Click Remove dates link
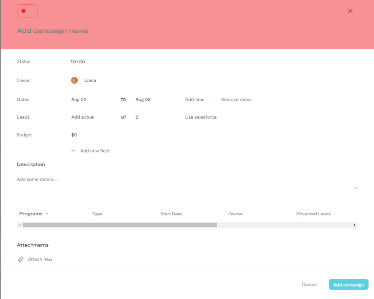The width and height of the screenshot is (374, 299). [236, 99]
